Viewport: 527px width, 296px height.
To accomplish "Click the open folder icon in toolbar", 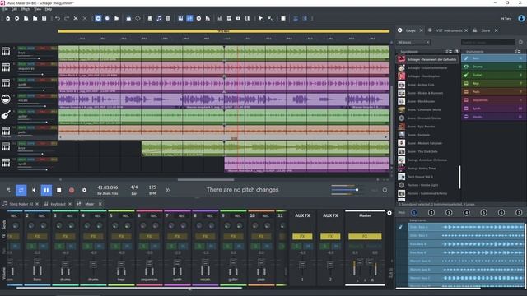I will coord(35,18).
